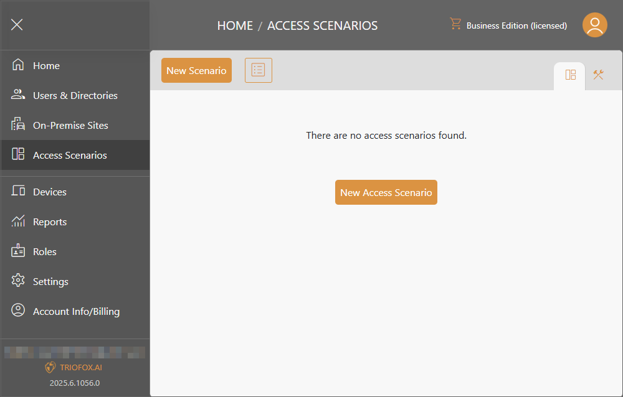Open the user profile avatar
Screen dimensions: 623x397
pos(594,25)
